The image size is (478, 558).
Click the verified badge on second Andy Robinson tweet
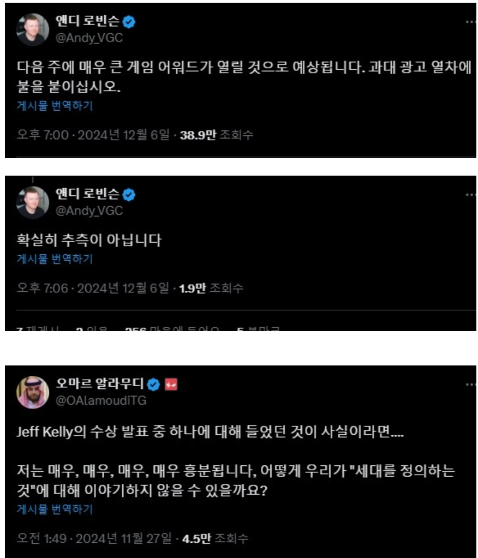[x=129, y=195]
